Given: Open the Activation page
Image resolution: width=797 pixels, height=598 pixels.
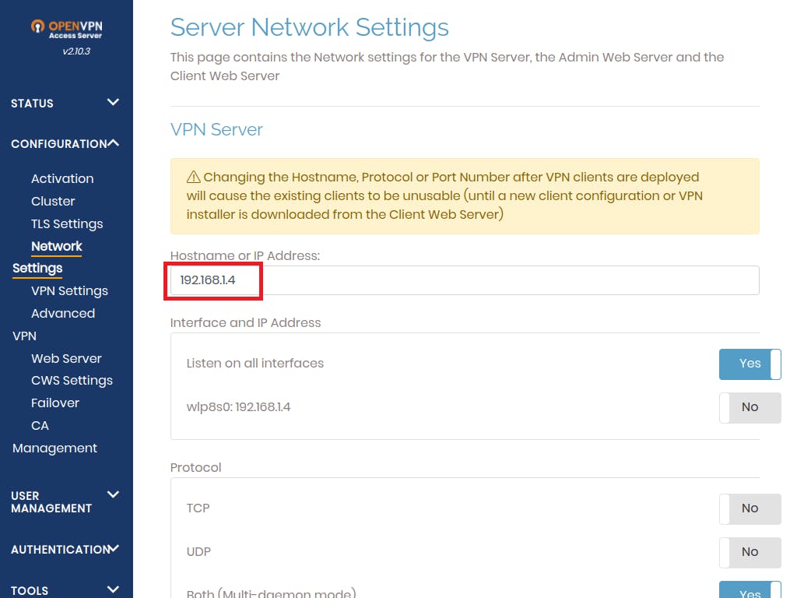Looking at the screenshot, I should point(62,178).
